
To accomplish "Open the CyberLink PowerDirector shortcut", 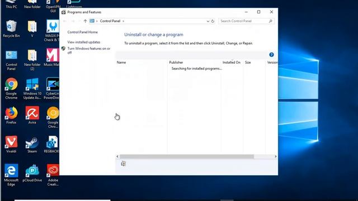I will (52, 88).
